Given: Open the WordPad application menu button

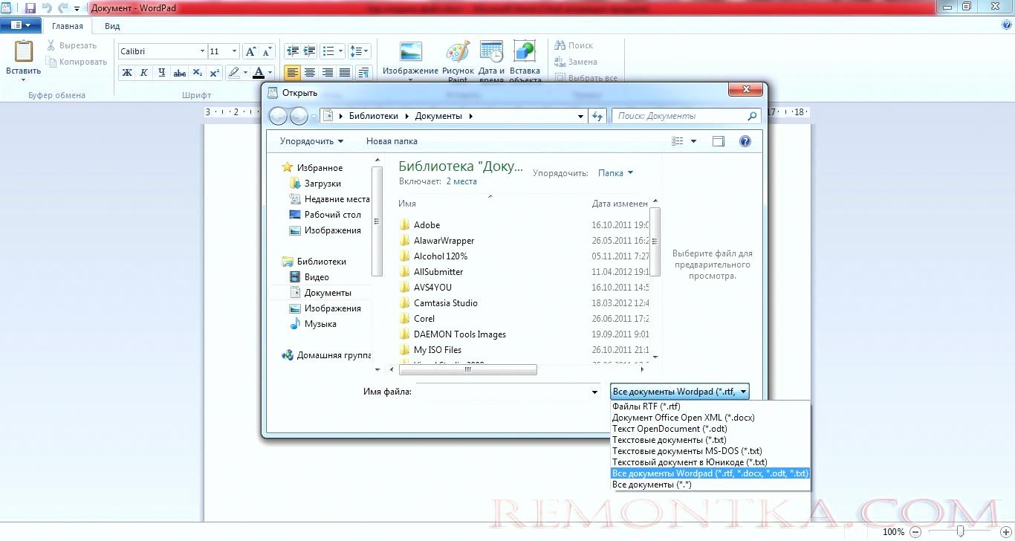Looking at the screenshot, I should click(x=21, y=25).
